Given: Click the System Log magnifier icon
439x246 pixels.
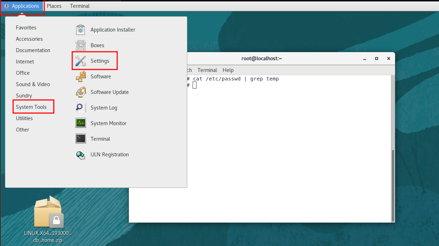Looking at the screenshot, I should 81,108.
